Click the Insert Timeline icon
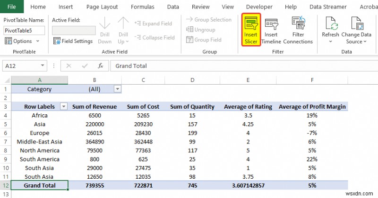 point(271,24)
